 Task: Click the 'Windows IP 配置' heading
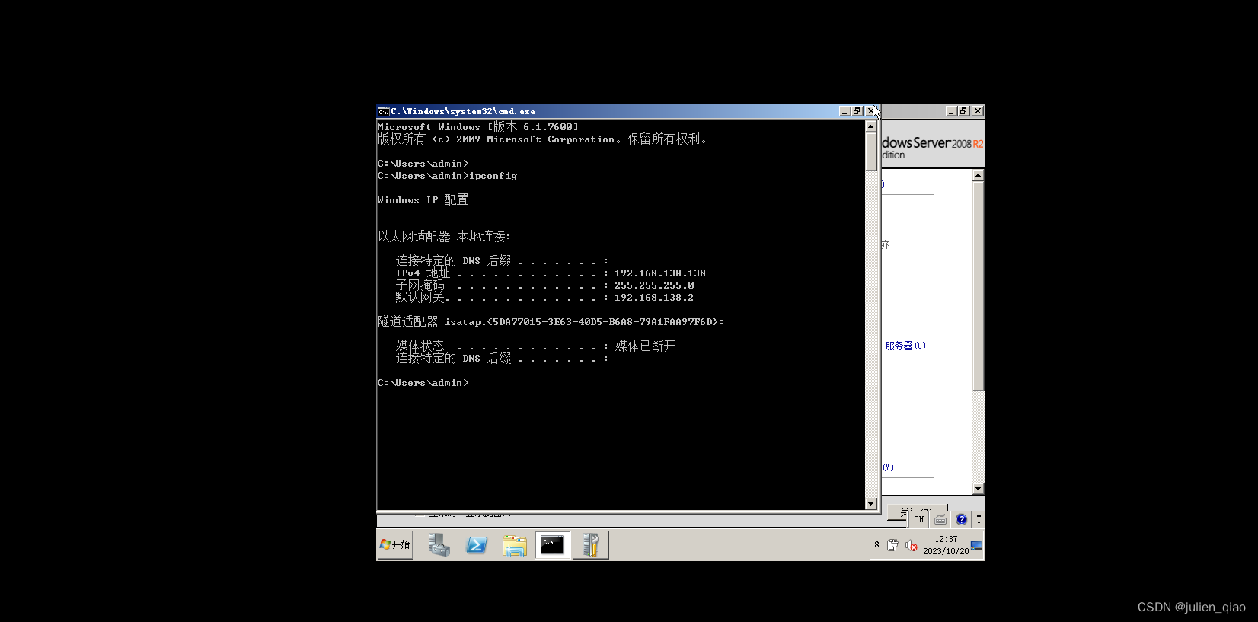pos(423,200)
